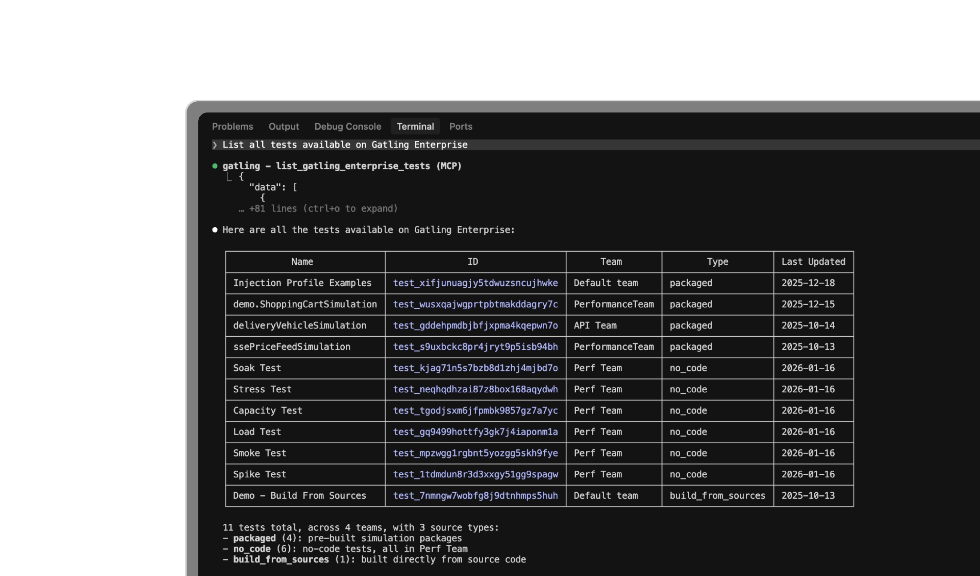This screenshot has height=576, width=980.
Task: Click the Demo - Build From Sources ID link
Action: click(475, 496)
